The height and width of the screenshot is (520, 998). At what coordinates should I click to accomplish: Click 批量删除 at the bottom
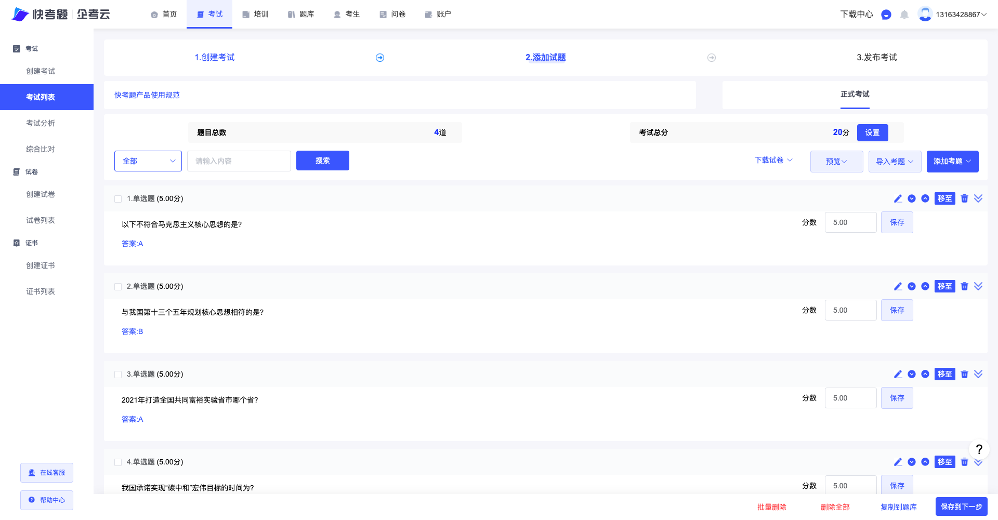pos(772,507)
